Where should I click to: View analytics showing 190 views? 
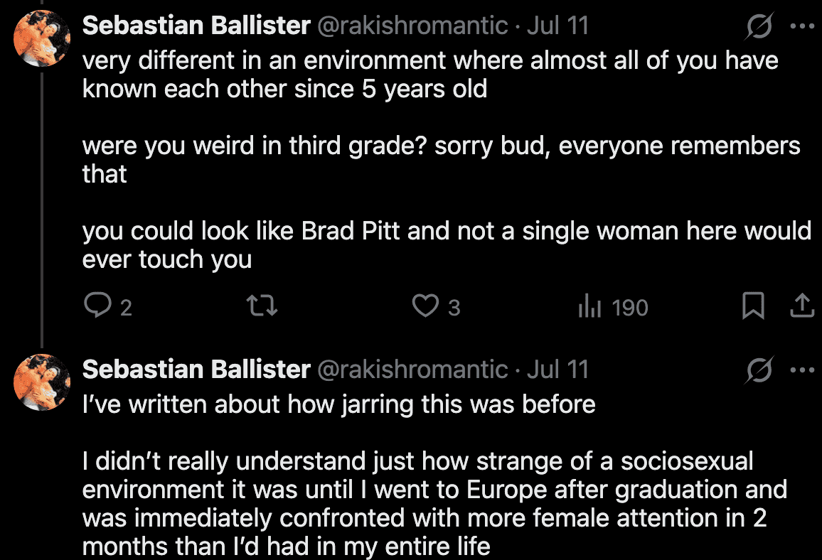coord(590,306)
